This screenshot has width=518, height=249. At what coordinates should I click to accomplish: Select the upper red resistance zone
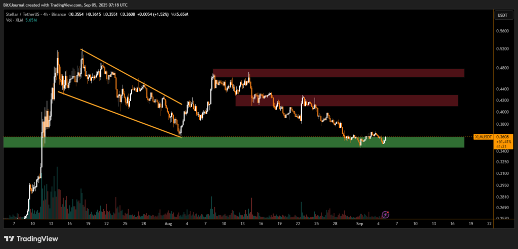click(x=338, y=73)
